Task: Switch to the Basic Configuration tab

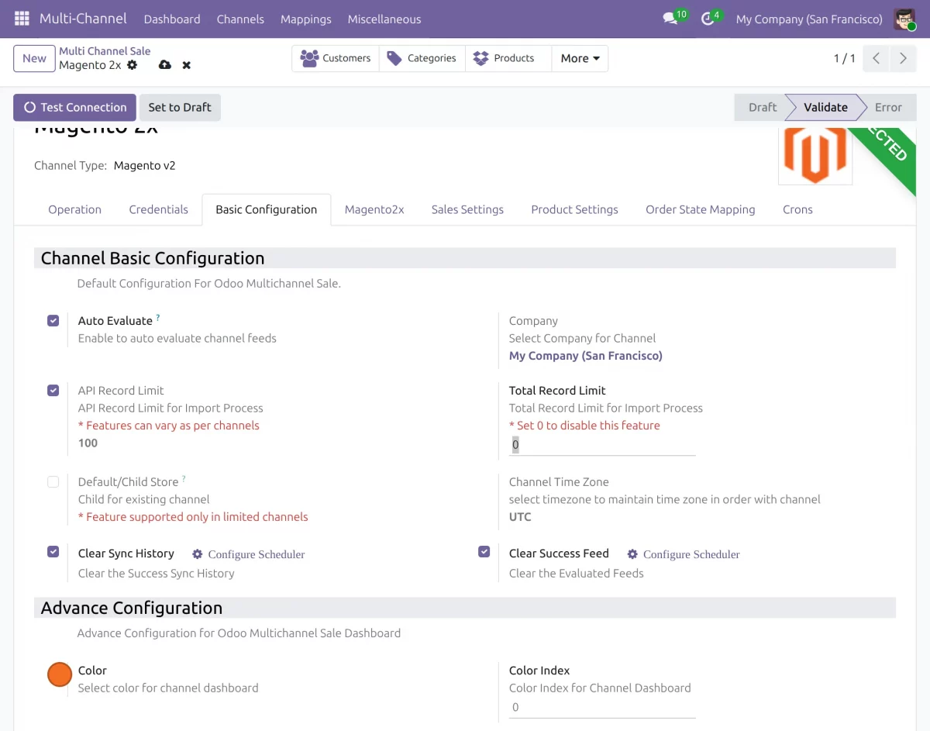Action: pyautogui.click(x=266, y=209)
